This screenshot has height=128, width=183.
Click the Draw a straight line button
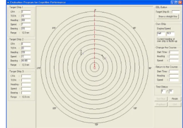click(168, 17)
